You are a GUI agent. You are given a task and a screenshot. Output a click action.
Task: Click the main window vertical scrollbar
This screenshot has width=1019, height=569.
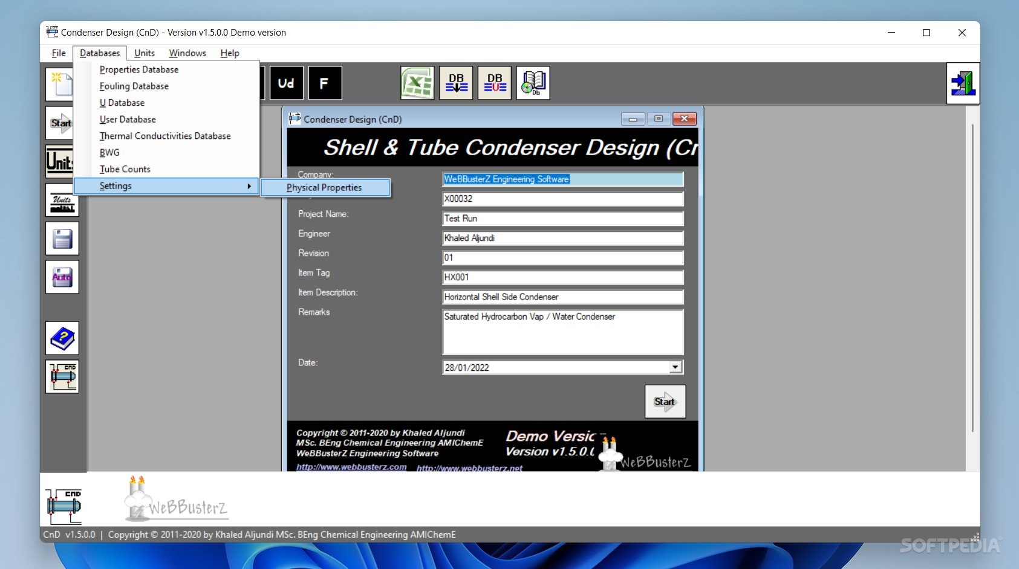pos(972,278)
